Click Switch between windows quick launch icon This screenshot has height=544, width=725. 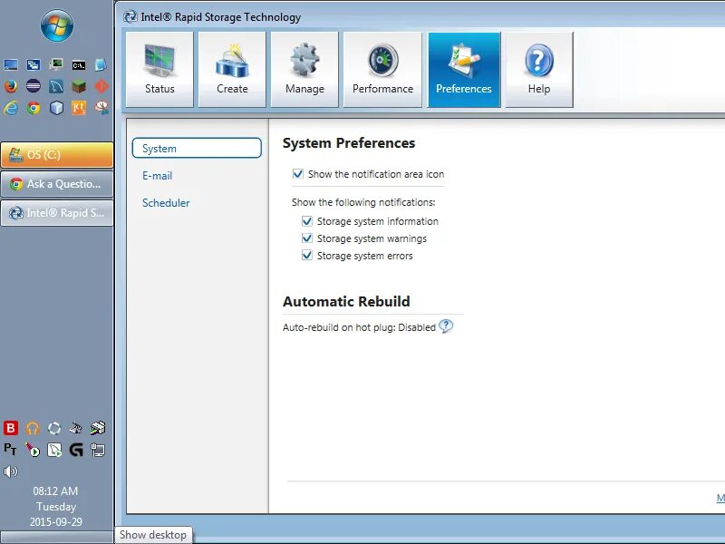coord(34,64)
